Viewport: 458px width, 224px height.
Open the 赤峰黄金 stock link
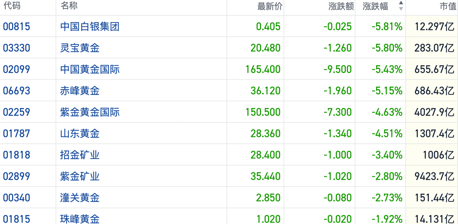tap(80, 91)
